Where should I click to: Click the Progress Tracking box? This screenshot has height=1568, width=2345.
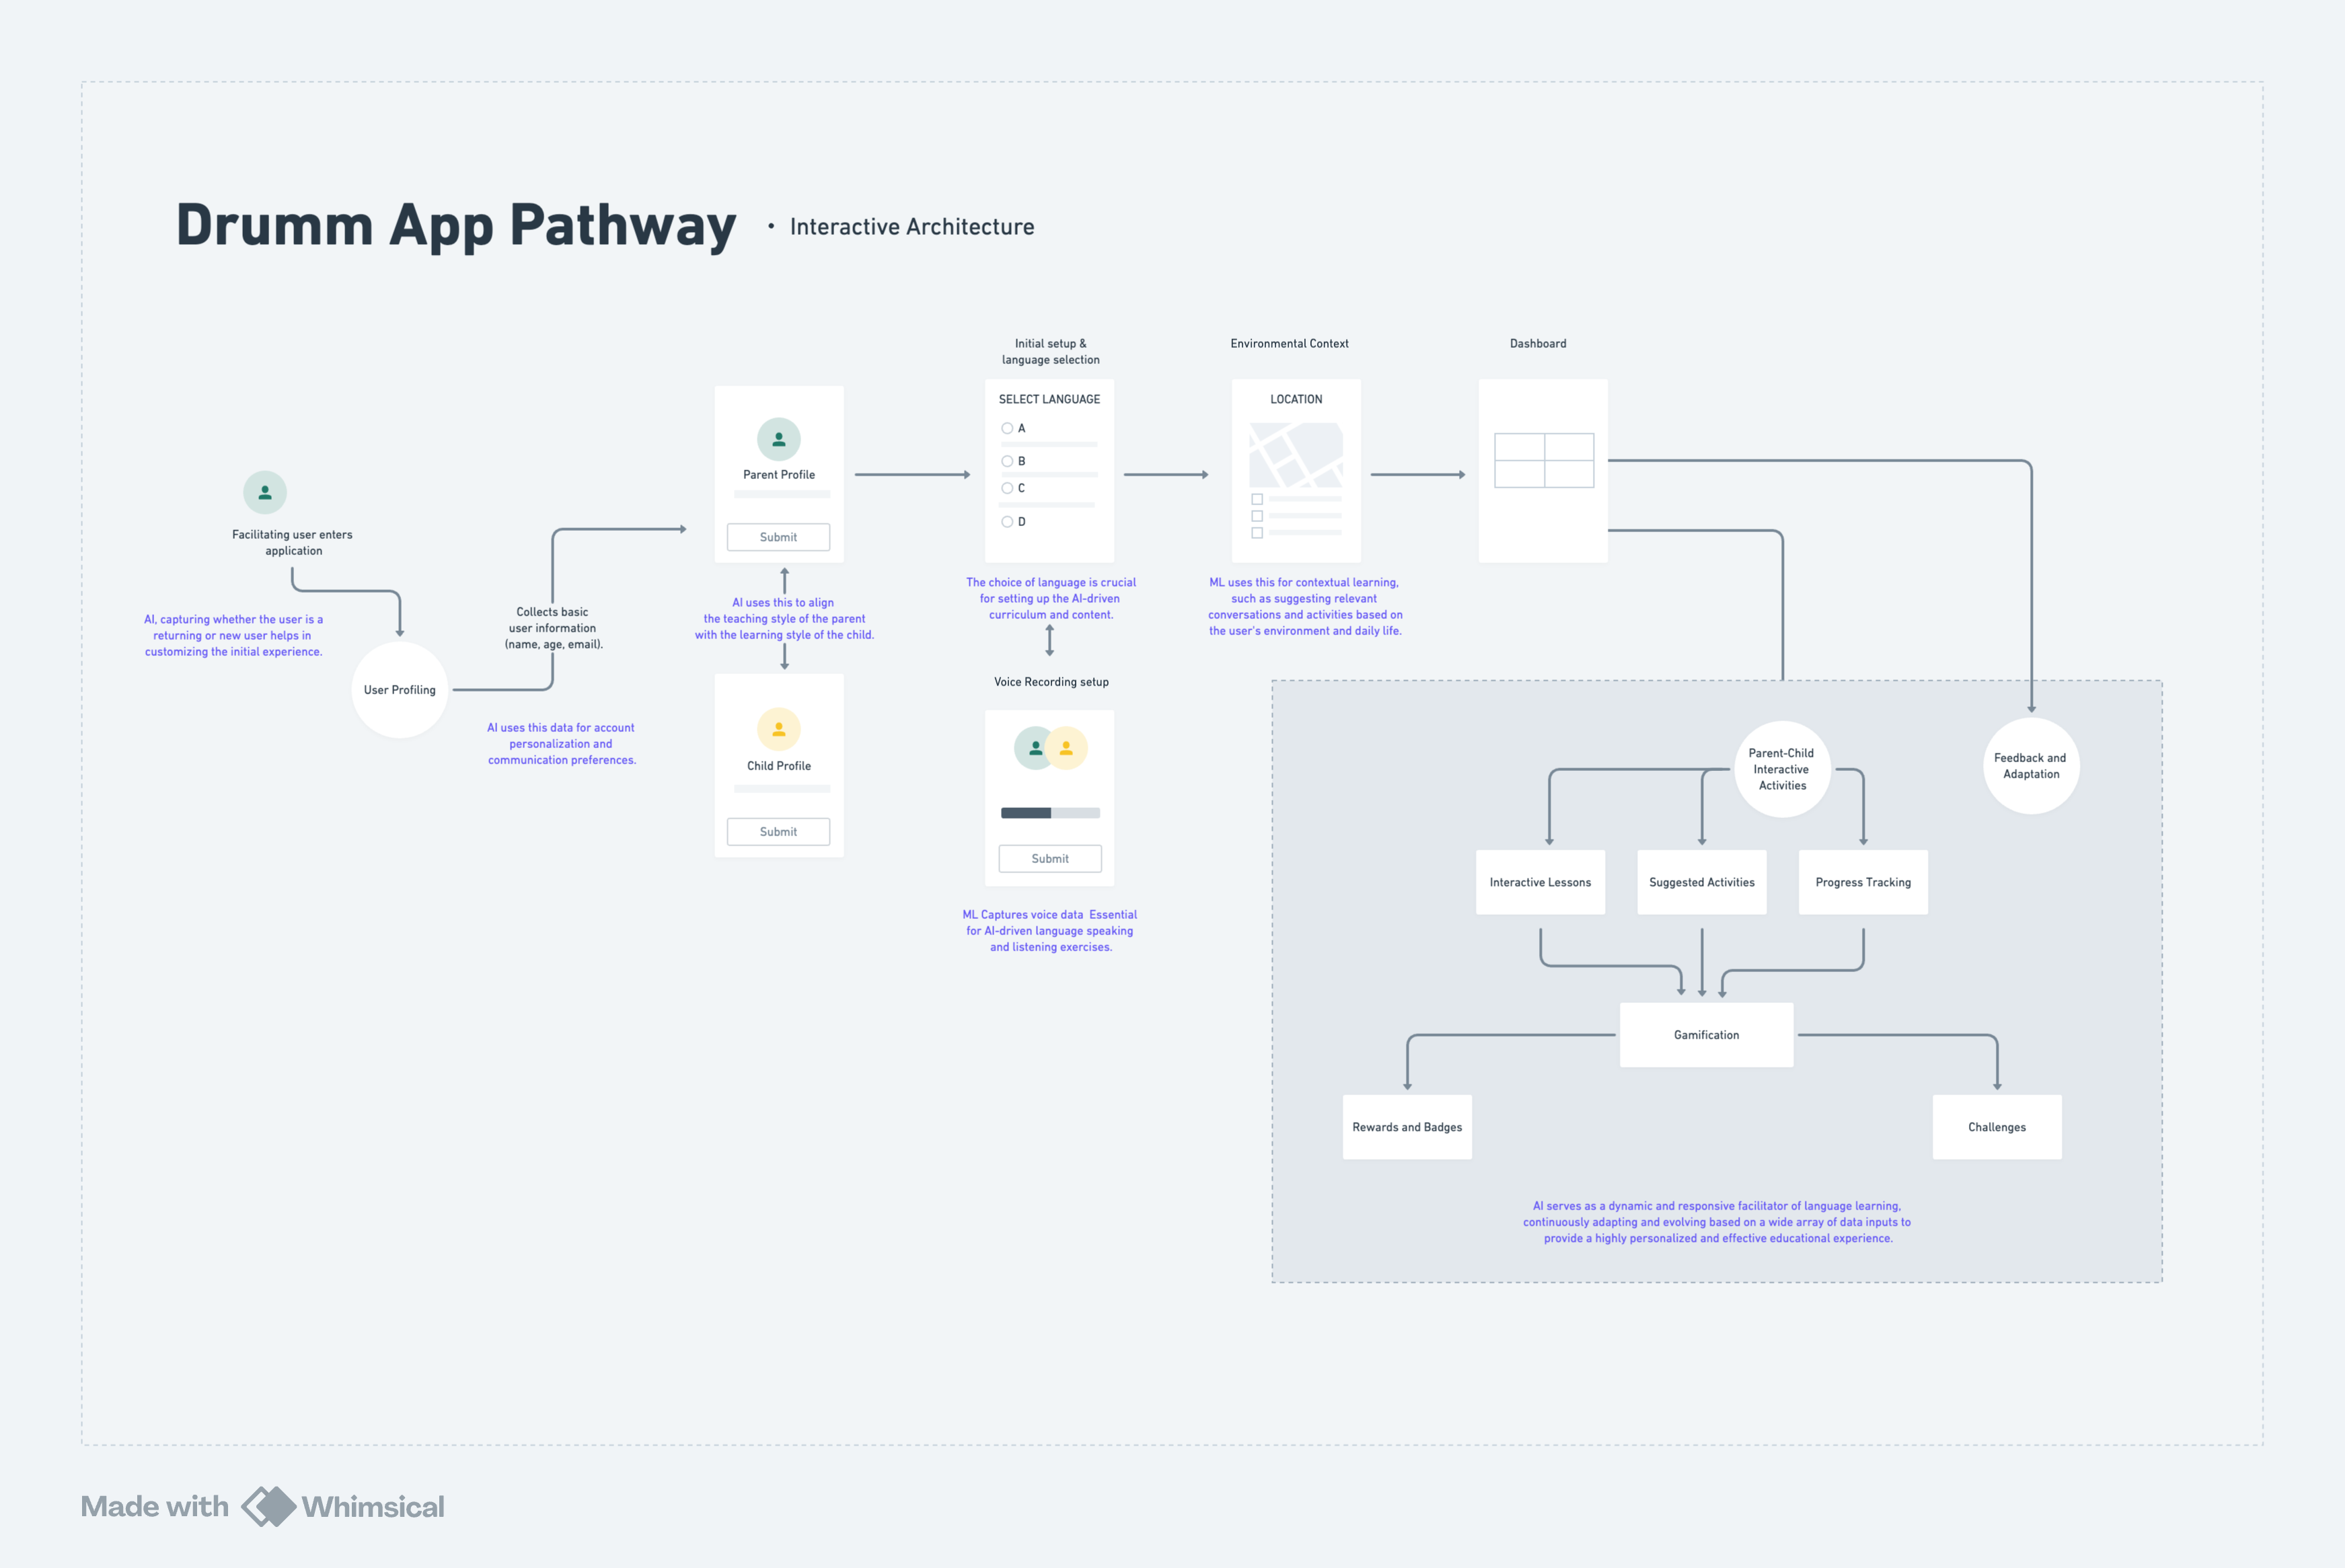[1863, 882]
